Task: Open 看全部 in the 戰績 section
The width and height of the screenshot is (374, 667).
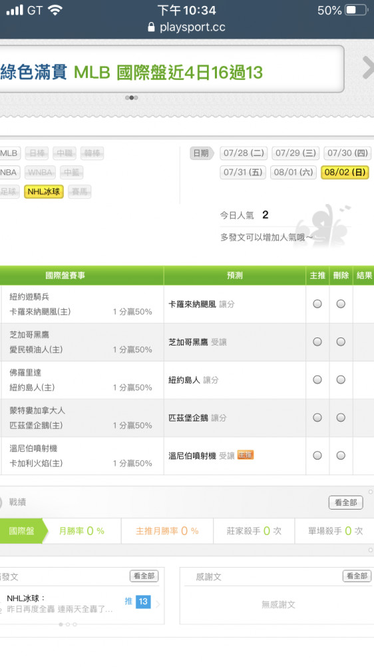Action: click(345, 502)
